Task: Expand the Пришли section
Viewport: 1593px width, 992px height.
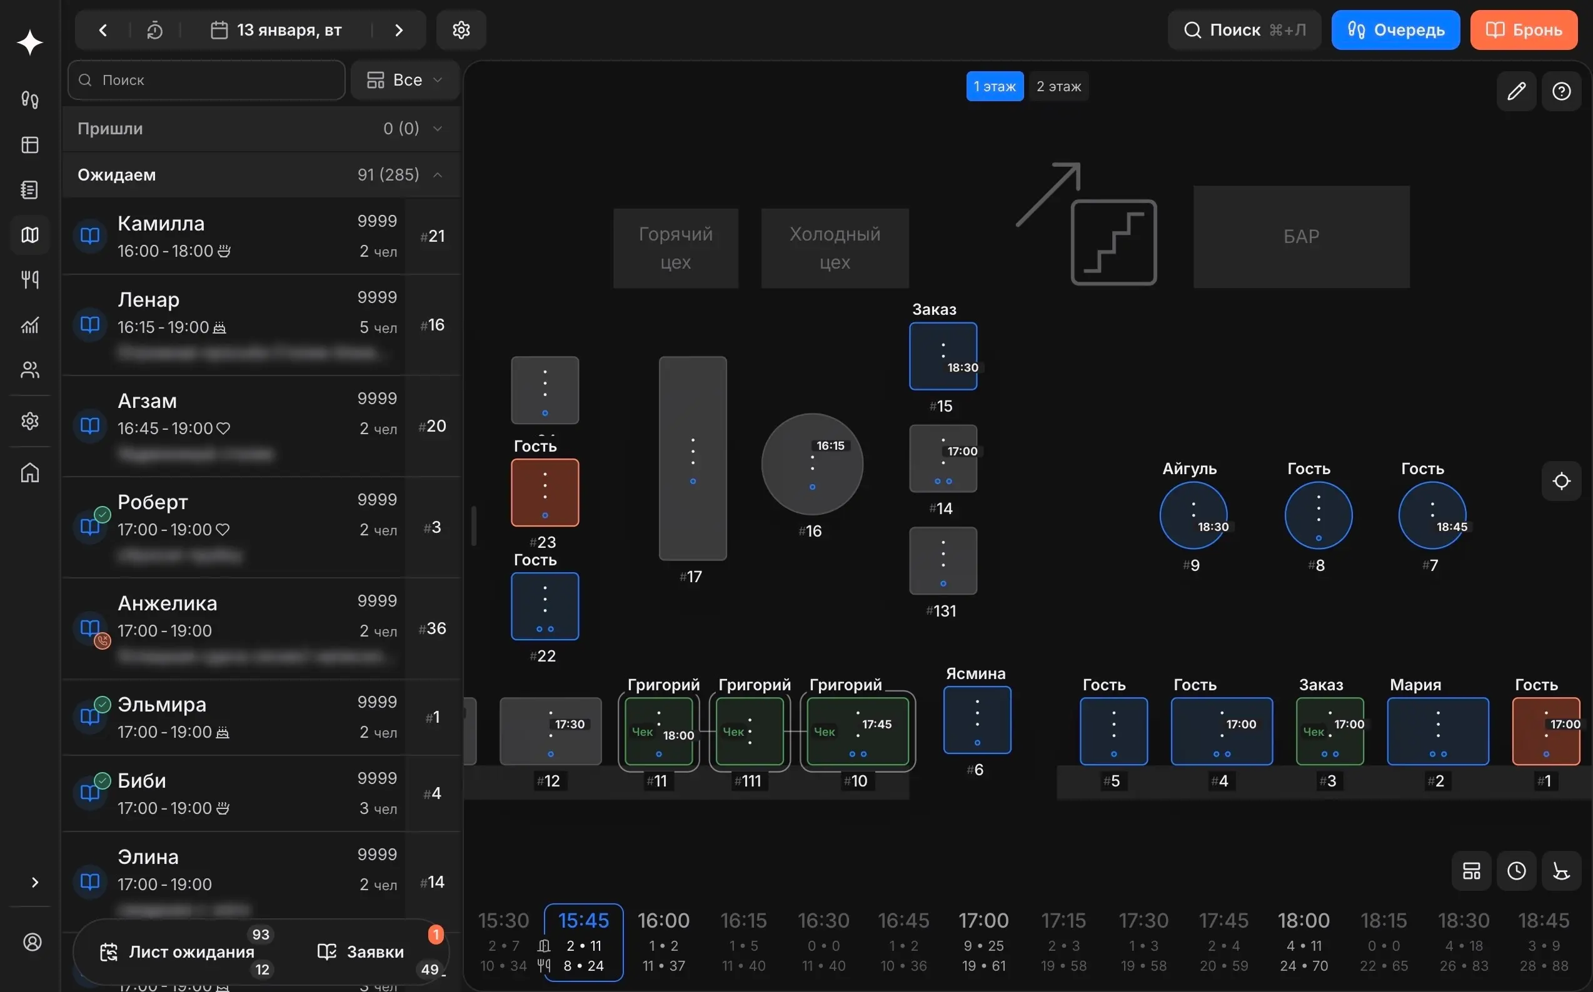Action: (437, 129)
